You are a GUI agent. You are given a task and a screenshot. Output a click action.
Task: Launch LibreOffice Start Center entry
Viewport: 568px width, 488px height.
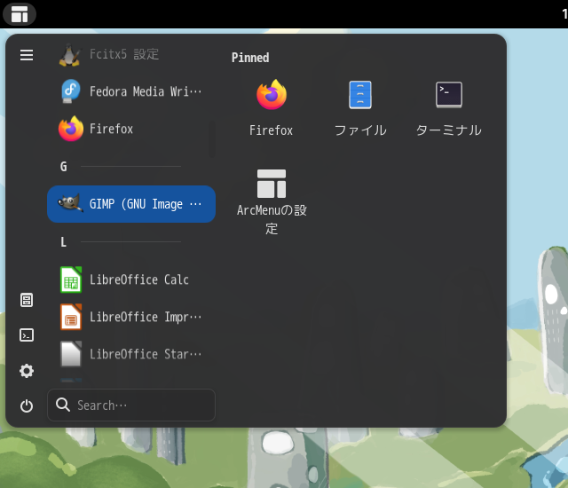pos(131,354)
